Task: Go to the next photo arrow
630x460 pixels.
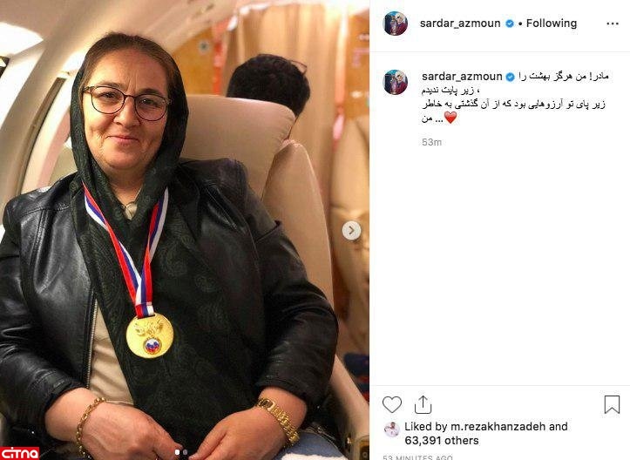Action: point(351,231)
